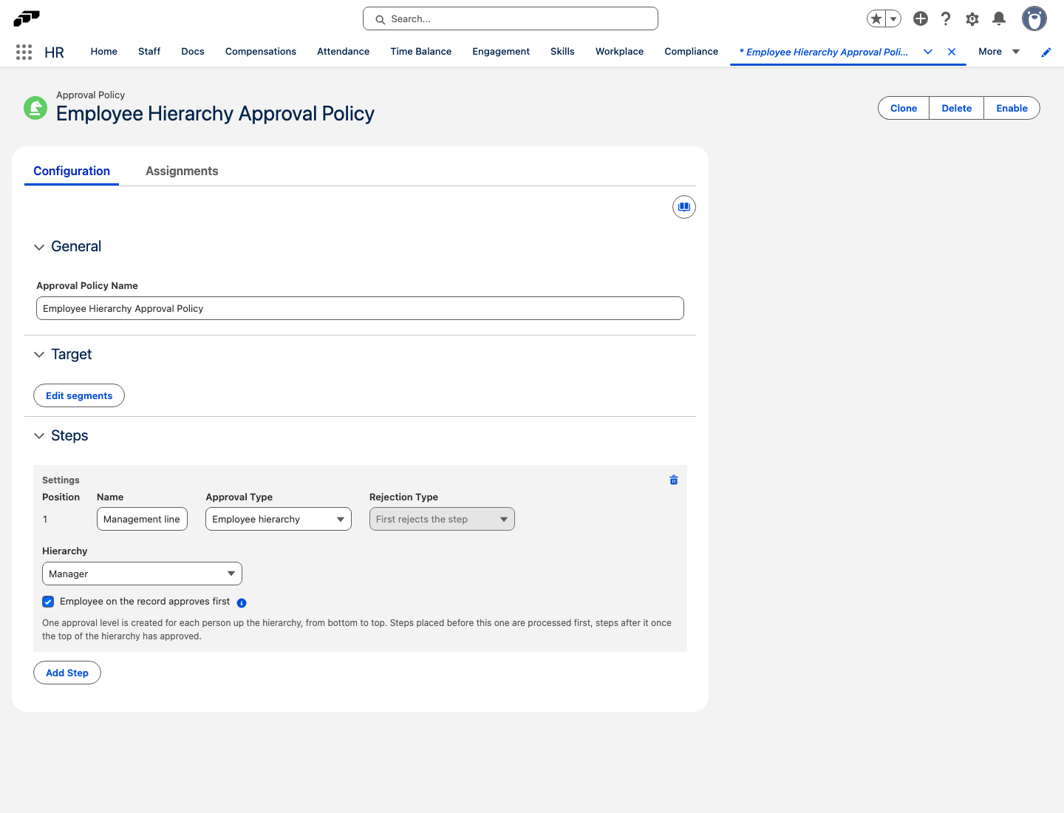
Task: Click into the global Search box
Action: tap(511, 18)
